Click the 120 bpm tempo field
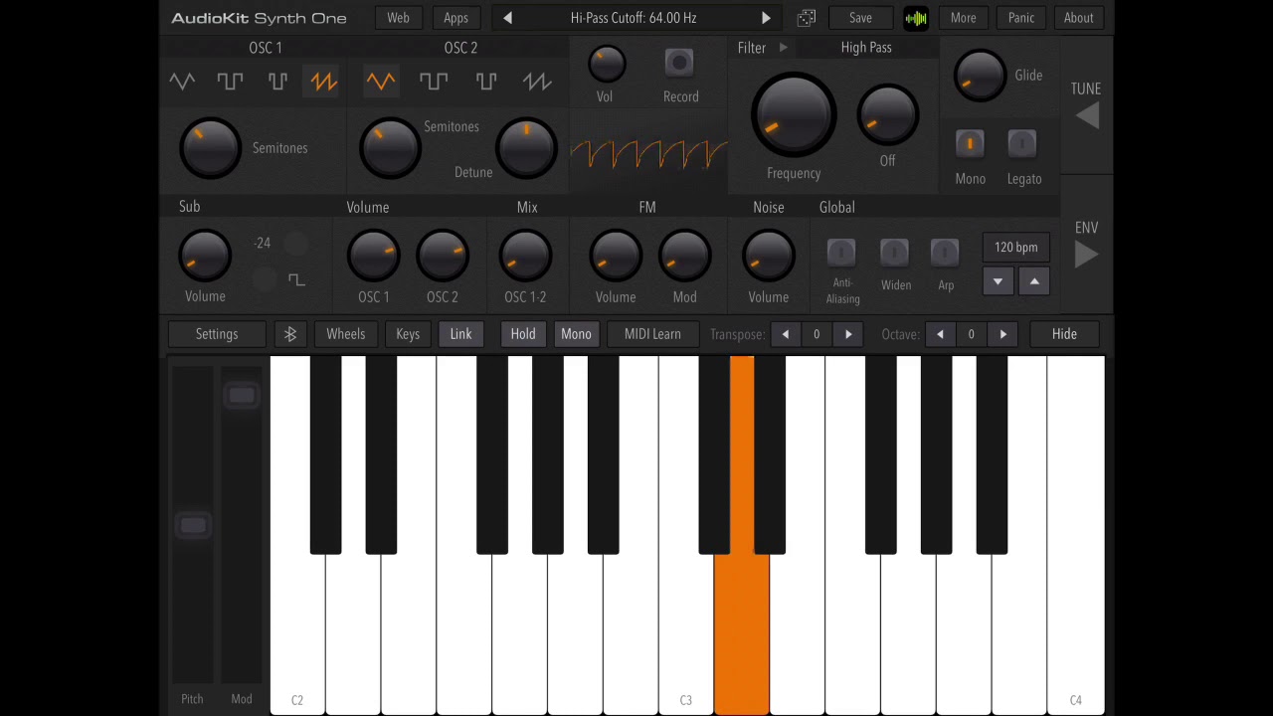1273x716 pixels. 1015,248
